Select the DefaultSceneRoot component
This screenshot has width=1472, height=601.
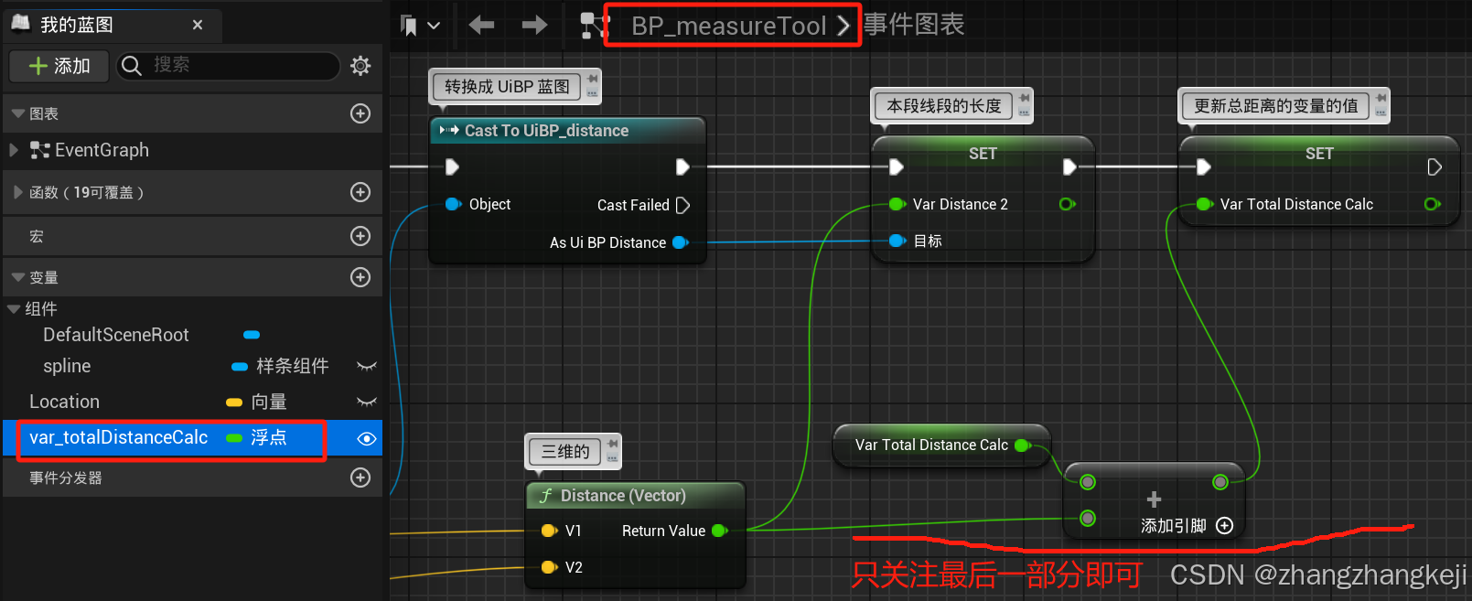click(x=116, y=335)
